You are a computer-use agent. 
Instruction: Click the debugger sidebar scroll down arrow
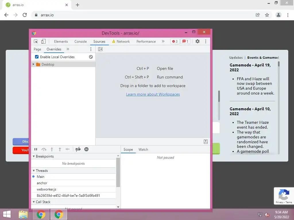tap(118, 207)
